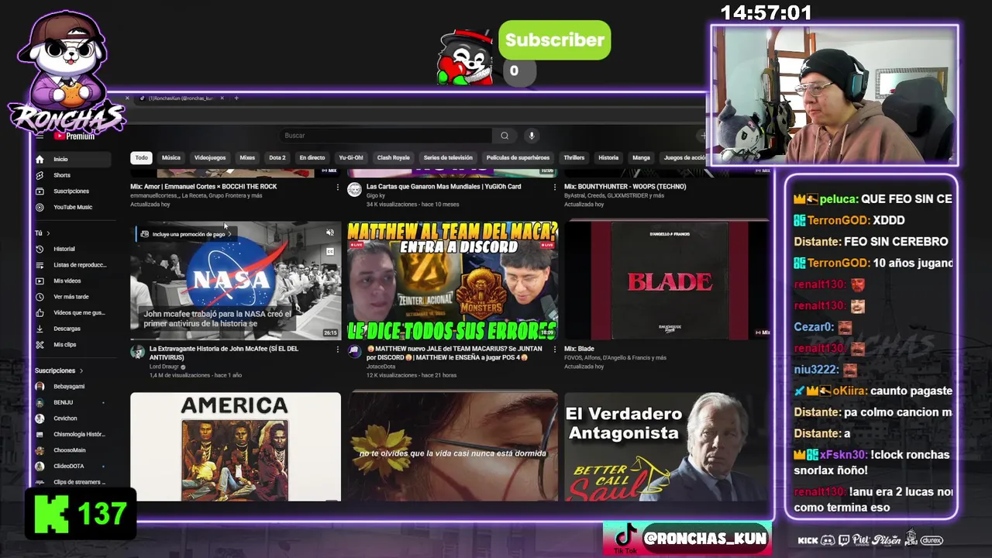The height and width of the screenshot is (558, 992).
Task: Open Mix: Blade title link
Action: click(x=579, y=349)
